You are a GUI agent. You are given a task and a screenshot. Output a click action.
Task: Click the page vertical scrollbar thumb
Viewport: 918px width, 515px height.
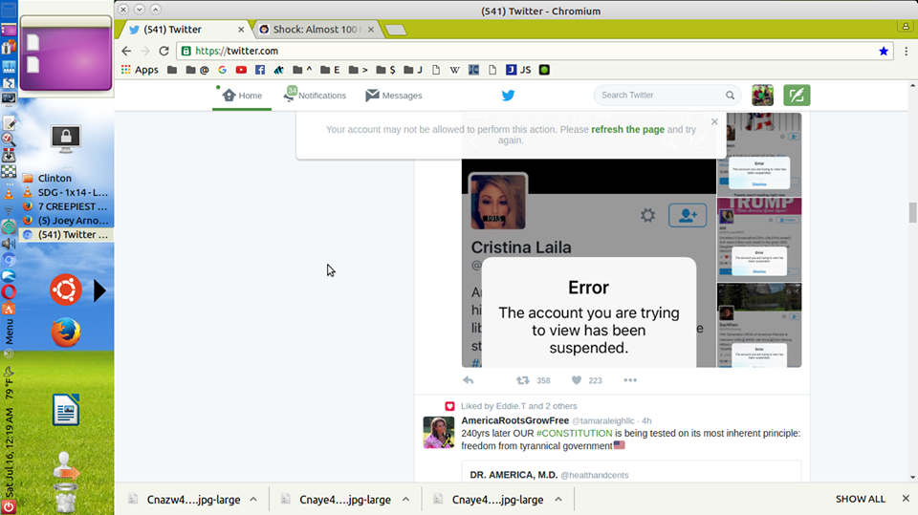pyautogui.click(x=912, y=212)
